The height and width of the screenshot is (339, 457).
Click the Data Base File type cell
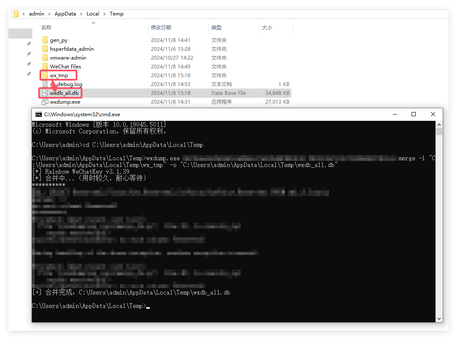(x=229, y=93)
